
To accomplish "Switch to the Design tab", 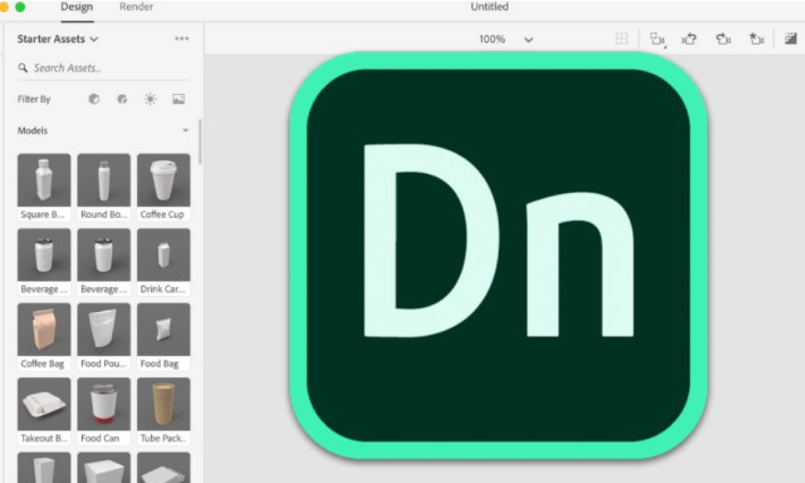I will [76, 7].
